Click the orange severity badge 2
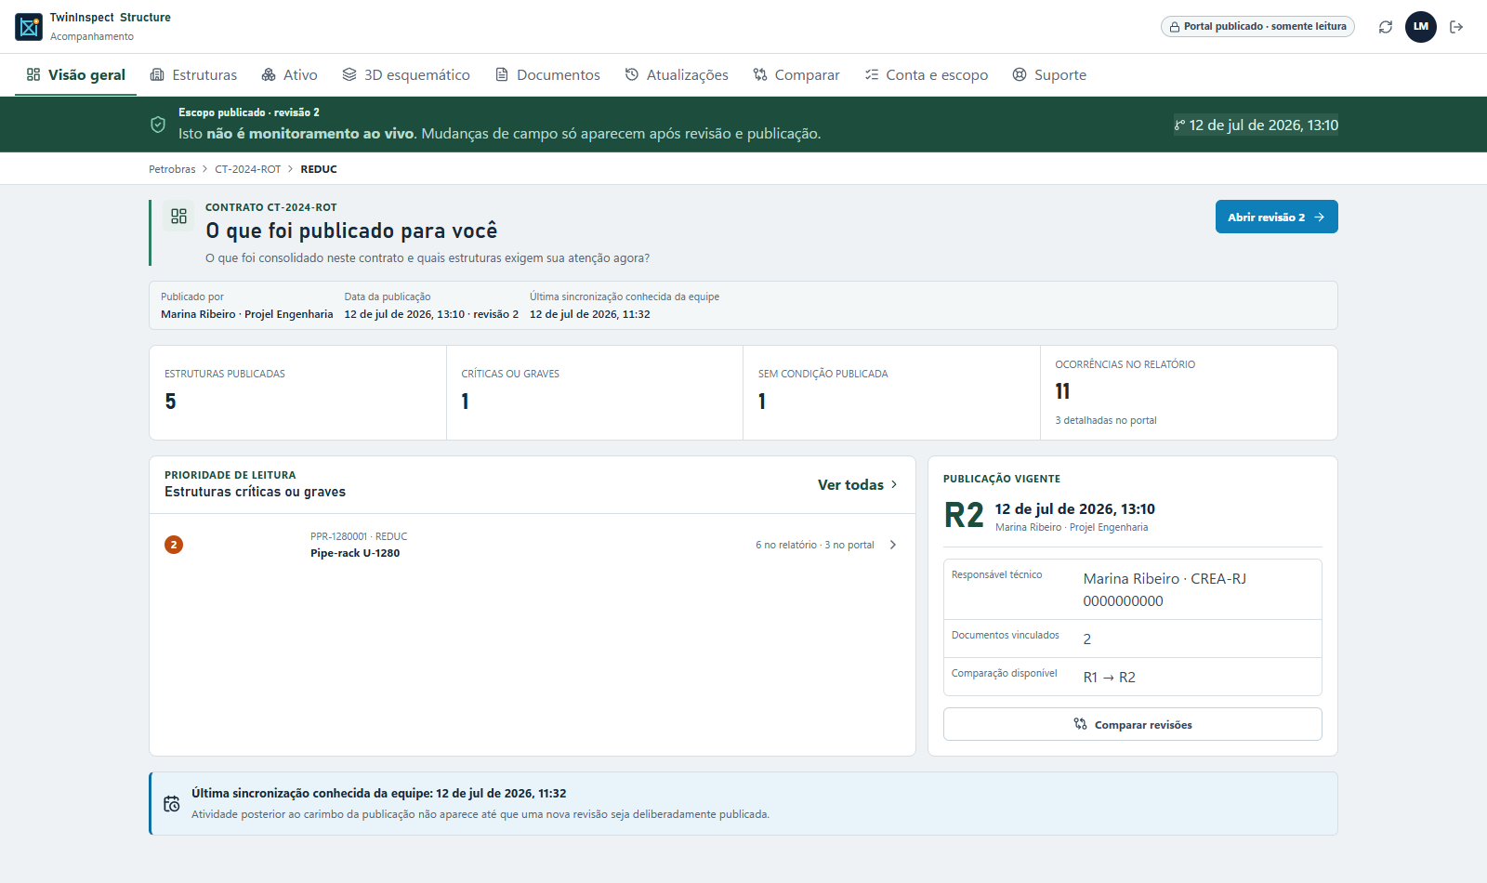 click(174, 545)
